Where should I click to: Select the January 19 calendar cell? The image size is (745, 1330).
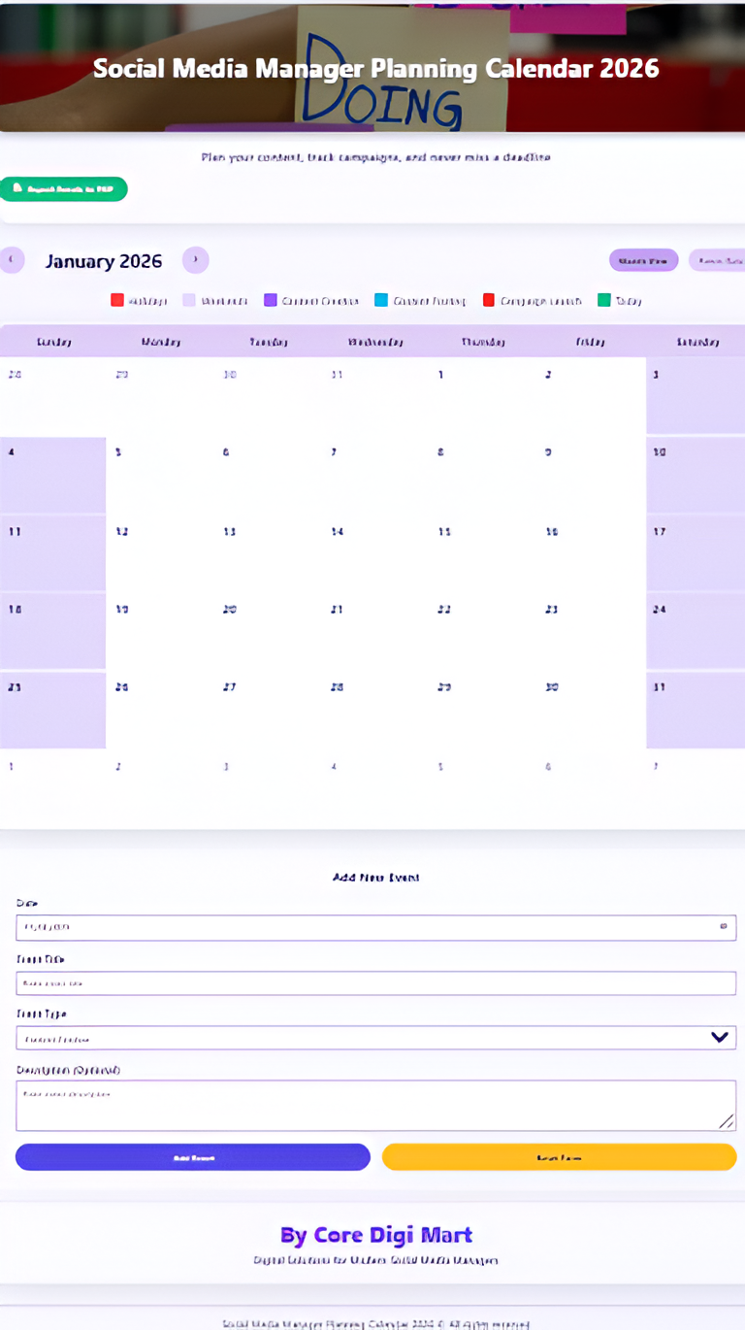pos(161,631)
